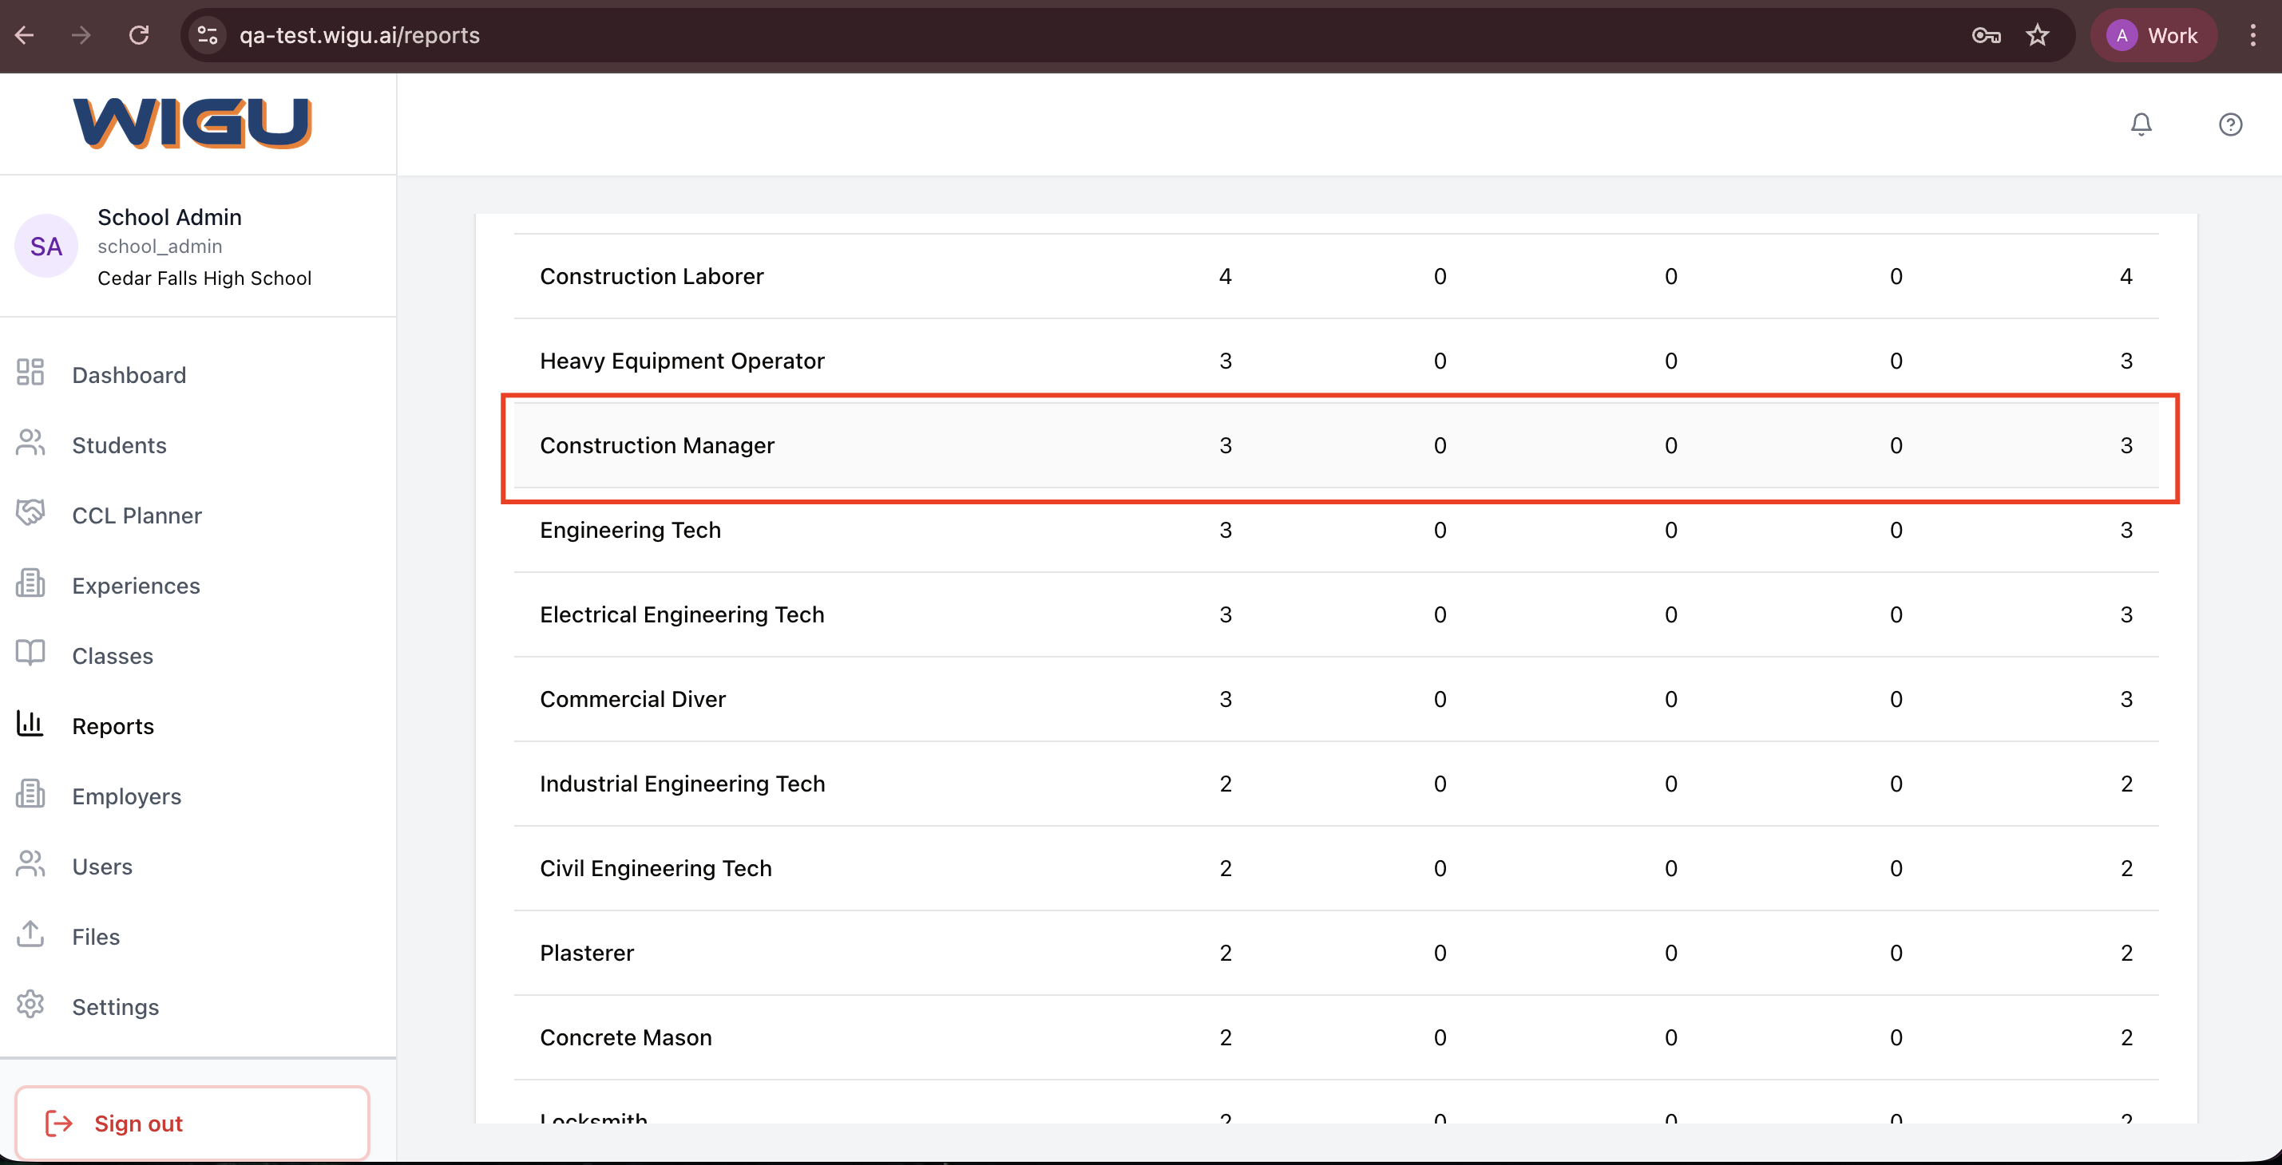
Task: Click the password key icon in address bar
Action: coord(1985,35)
